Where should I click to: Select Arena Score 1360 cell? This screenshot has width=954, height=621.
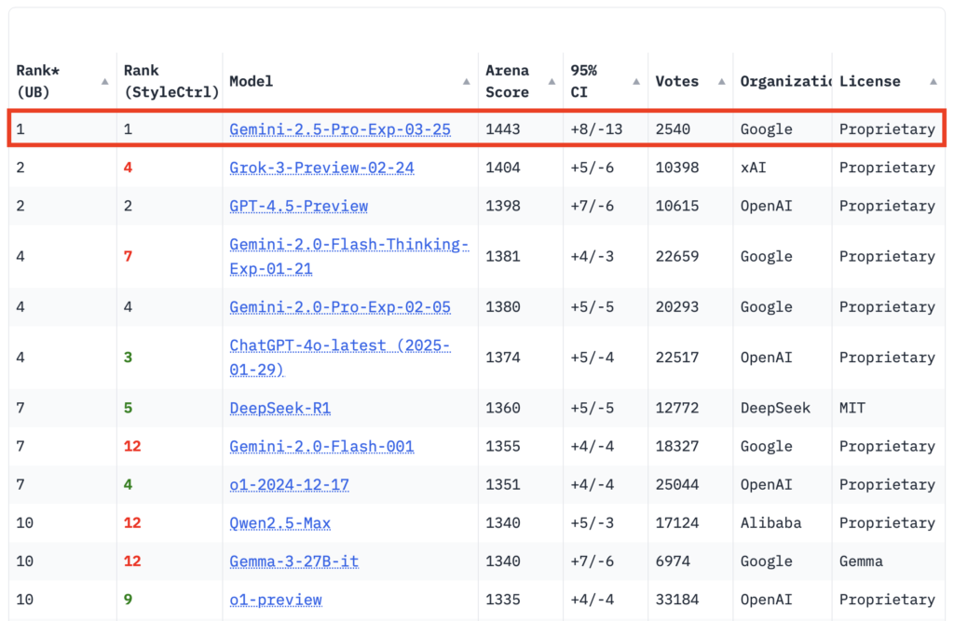click(x=503, y=408)
